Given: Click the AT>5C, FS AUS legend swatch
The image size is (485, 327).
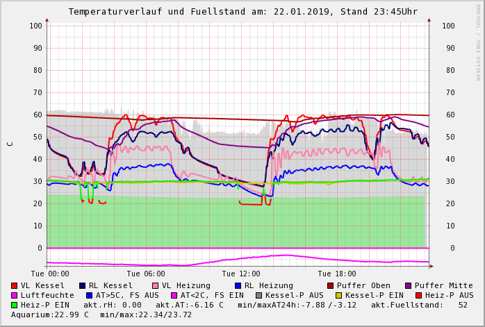Looking at the screenshot, I should tap(90, 295).
